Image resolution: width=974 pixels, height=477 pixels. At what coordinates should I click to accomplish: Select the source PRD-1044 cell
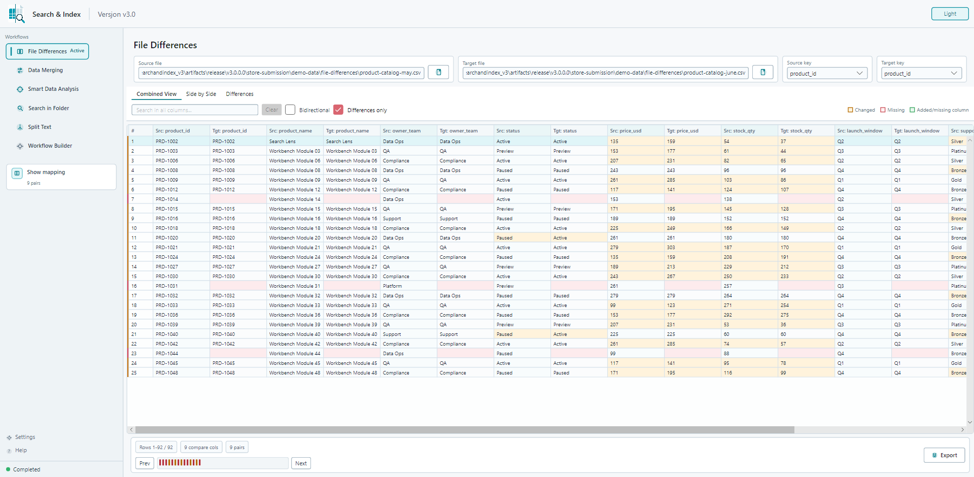(x=182, y=354)
